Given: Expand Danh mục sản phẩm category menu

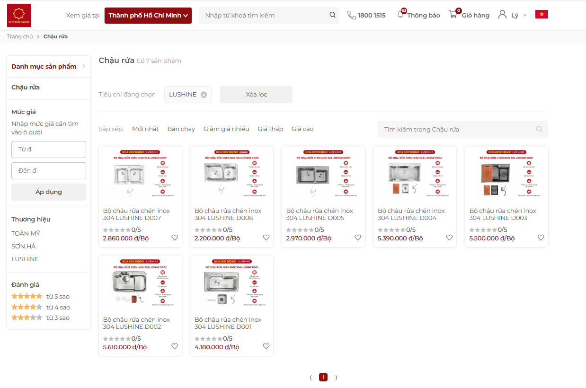Looking at the screenshot, I should coord(49,66).
